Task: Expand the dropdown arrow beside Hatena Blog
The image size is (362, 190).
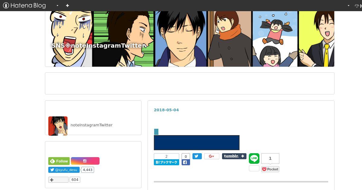Action: coord(58,5)
